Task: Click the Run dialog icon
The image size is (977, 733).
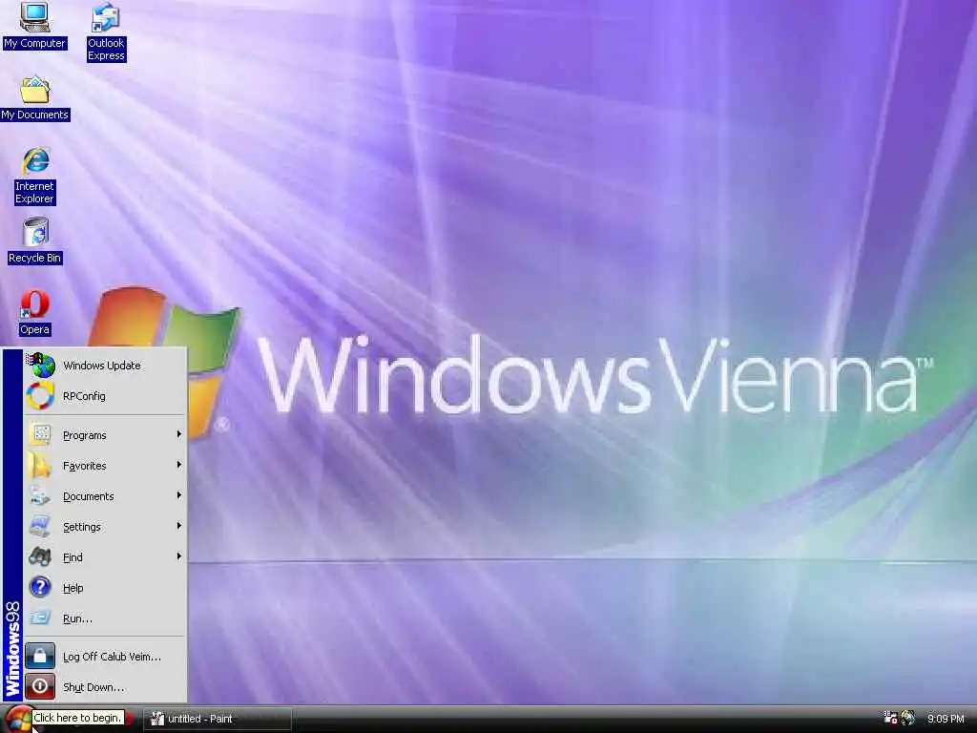Action: click(40, 618)
